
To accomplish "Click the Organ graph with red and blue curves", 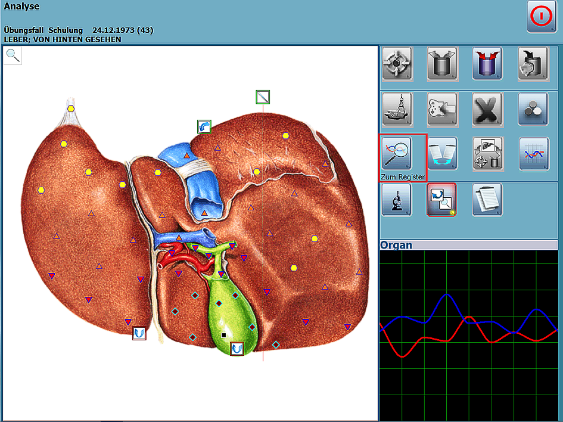I will tap(468, 336).
